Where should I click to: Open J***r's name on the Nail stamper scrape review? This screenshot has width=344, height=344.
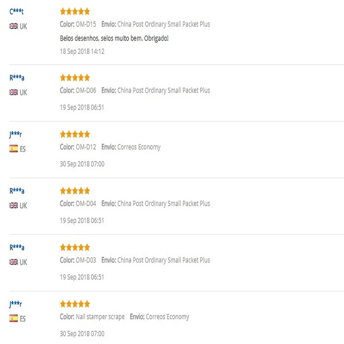click(x=15, y=304)
